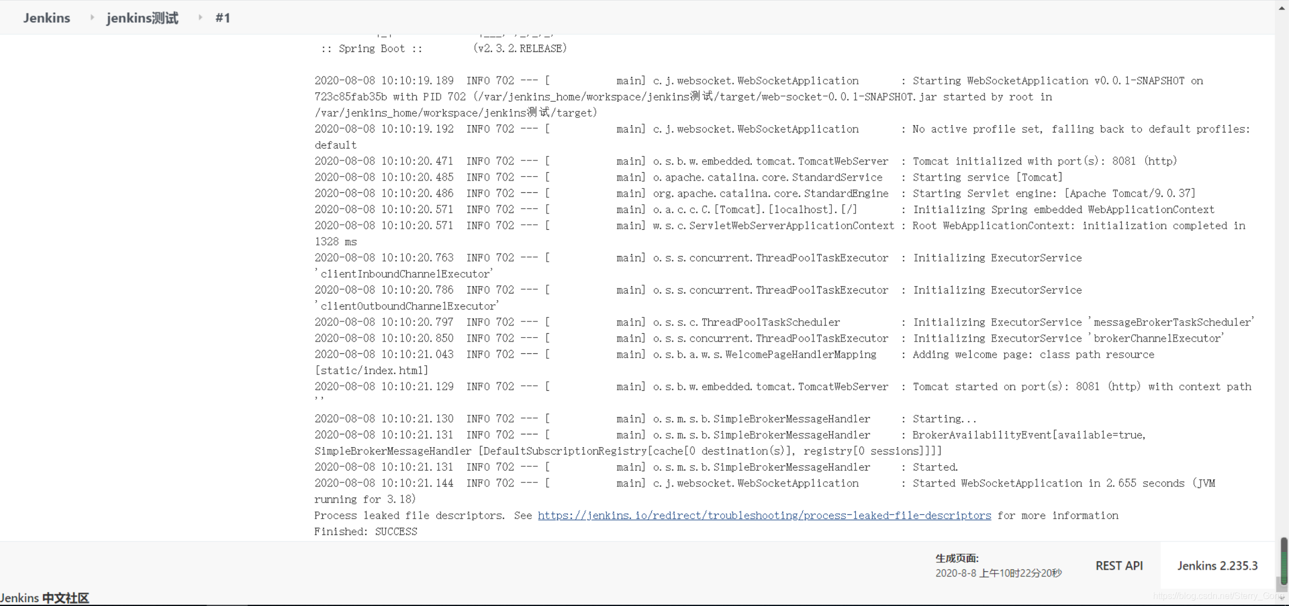Click the 'No active profile set' log line

coord(782,129)
